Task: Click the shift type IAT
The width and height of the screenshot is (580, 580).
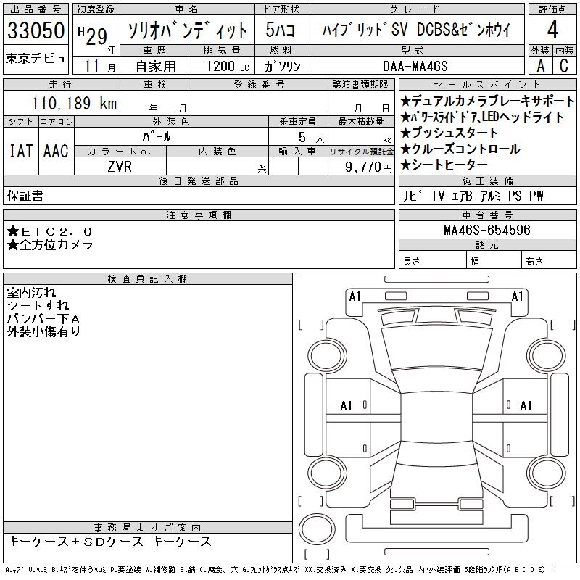Action: 21,151
